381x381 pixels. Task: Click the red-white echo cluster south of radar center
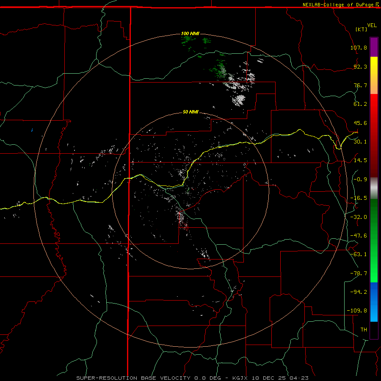[183, 221]
